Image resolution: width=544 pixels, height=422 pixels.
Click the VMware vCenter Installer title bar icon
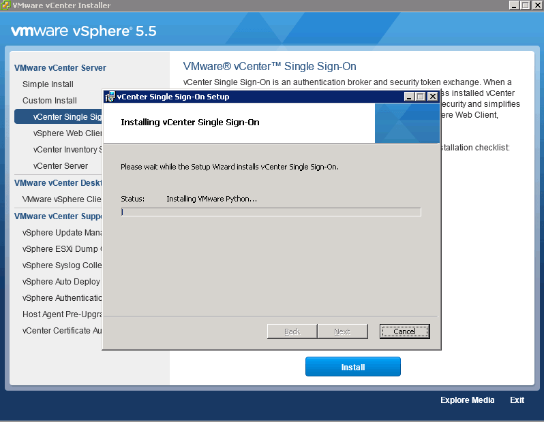(5, 5)
